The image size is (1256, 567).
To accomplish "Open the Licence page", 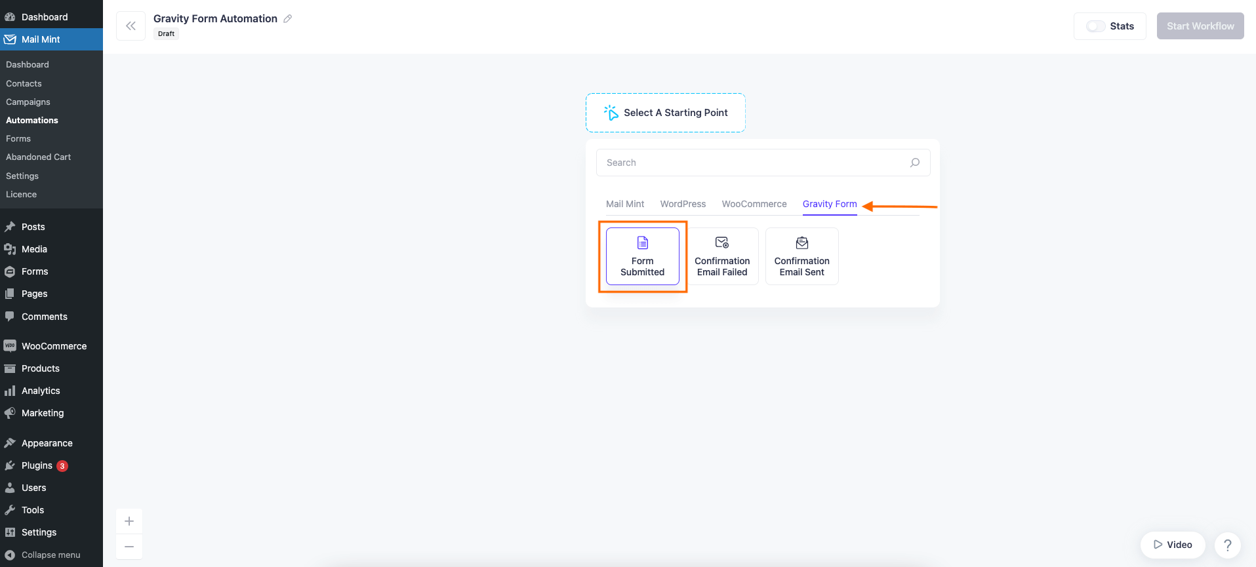I will [x=21, y=194].
